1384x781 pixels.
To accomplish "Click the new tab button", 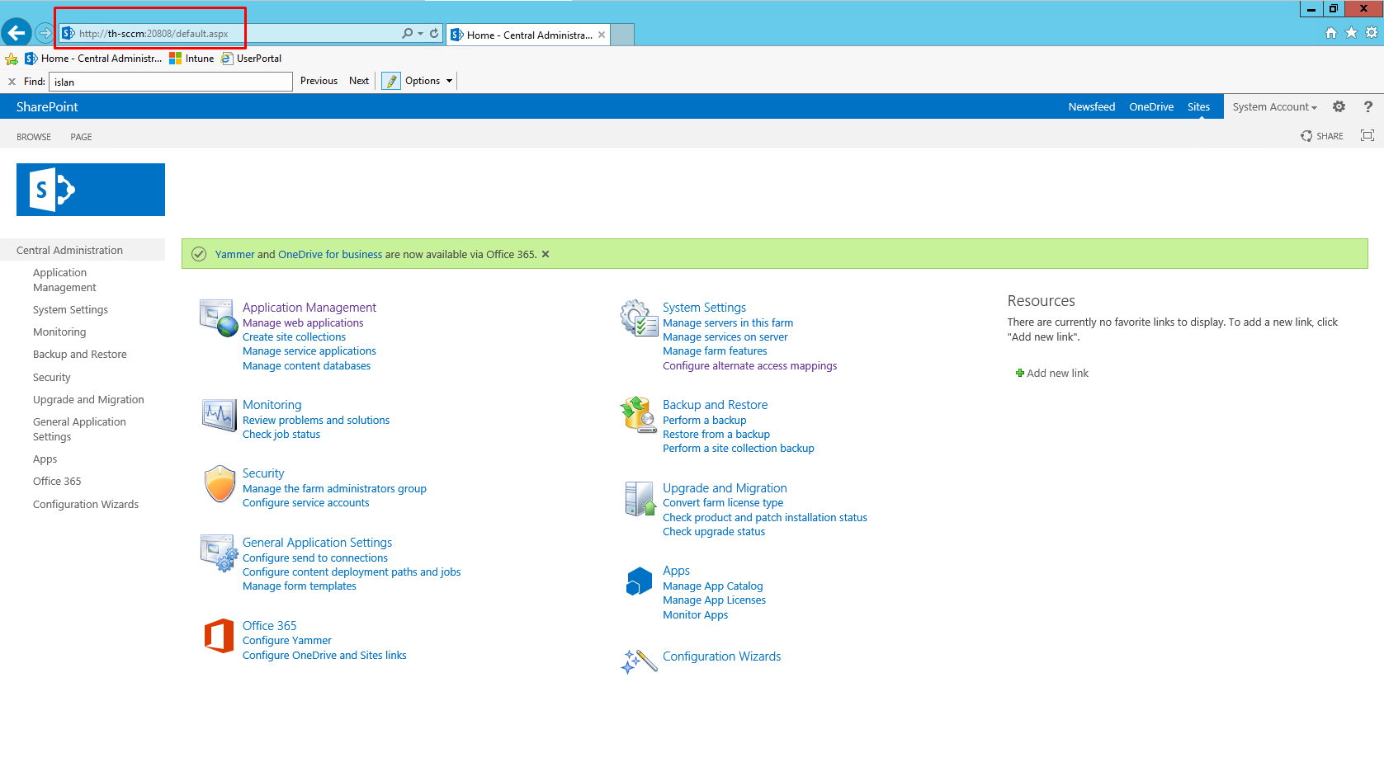I will point(622,35).
